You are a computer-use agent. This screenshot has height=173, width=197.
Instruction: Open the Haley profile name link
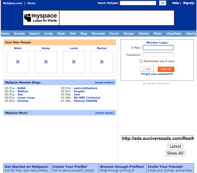46,48
